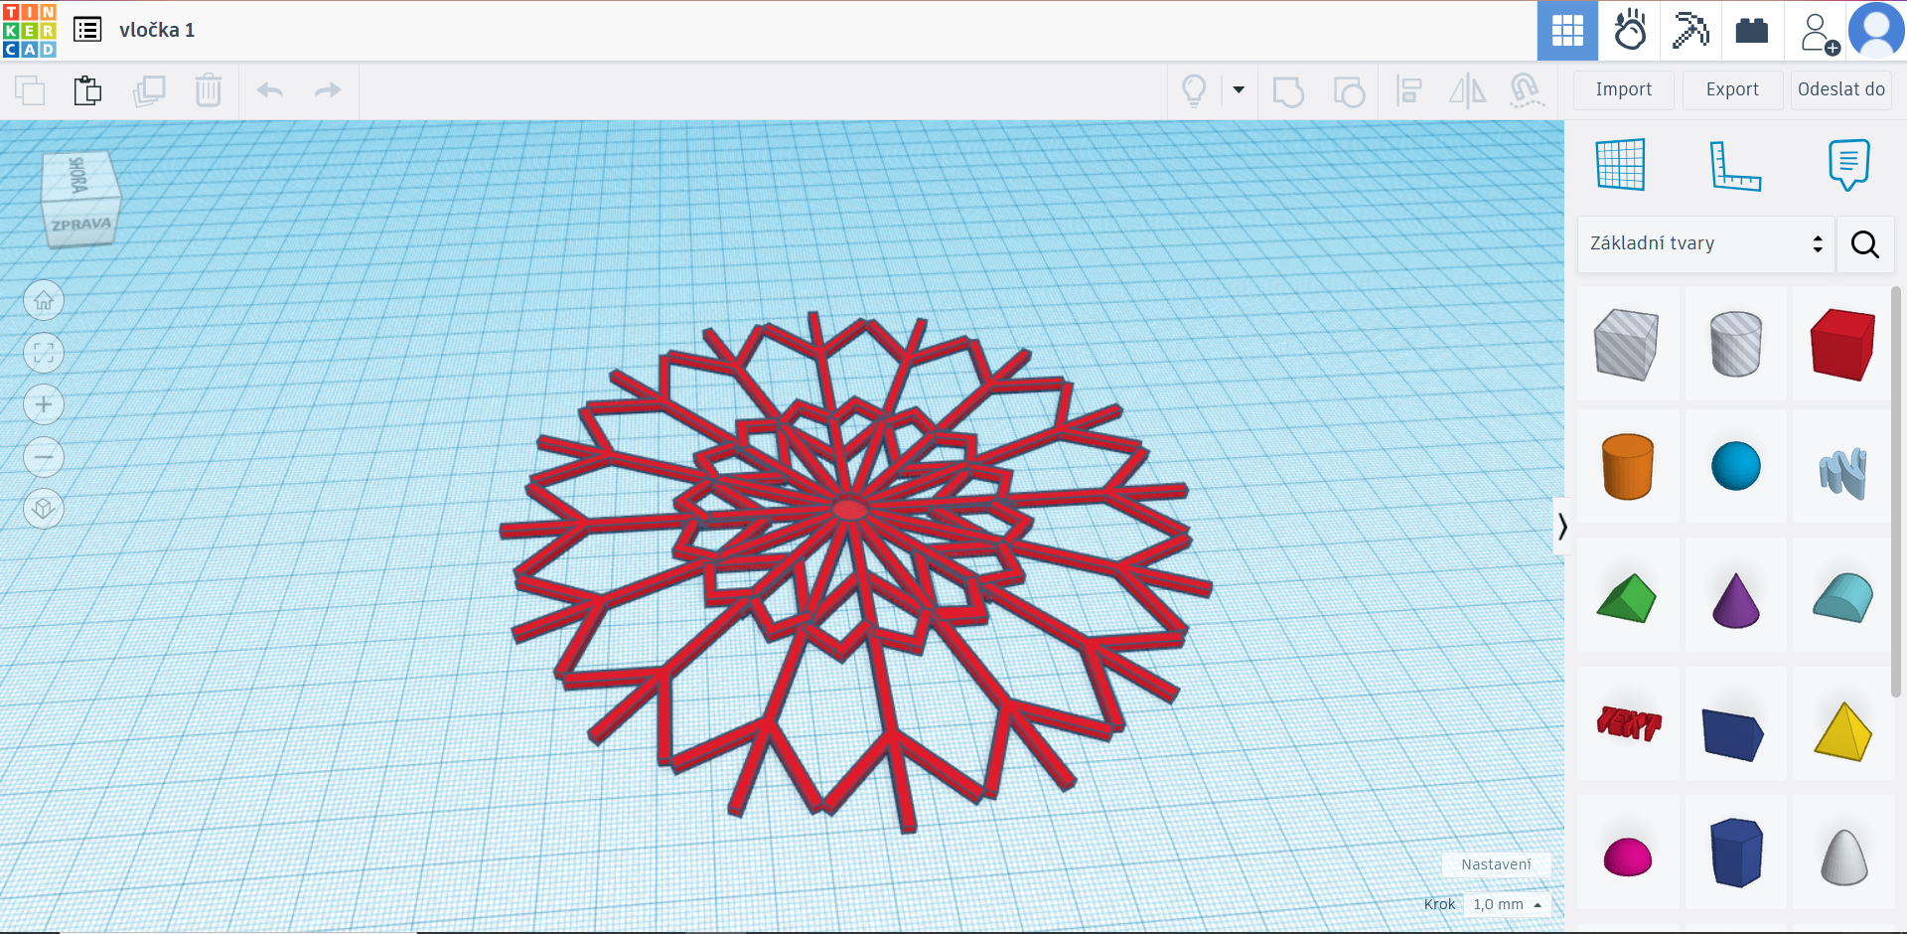Open the Nastavení grid settings
The height and width of the screenshot is (934, 1907).
tap(1496, 864)
